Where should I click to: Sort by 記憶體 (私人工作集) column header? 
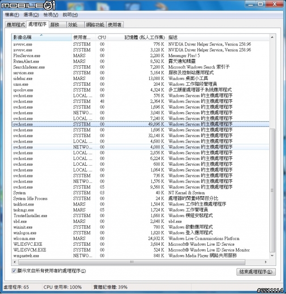click(x=137, y=38)
